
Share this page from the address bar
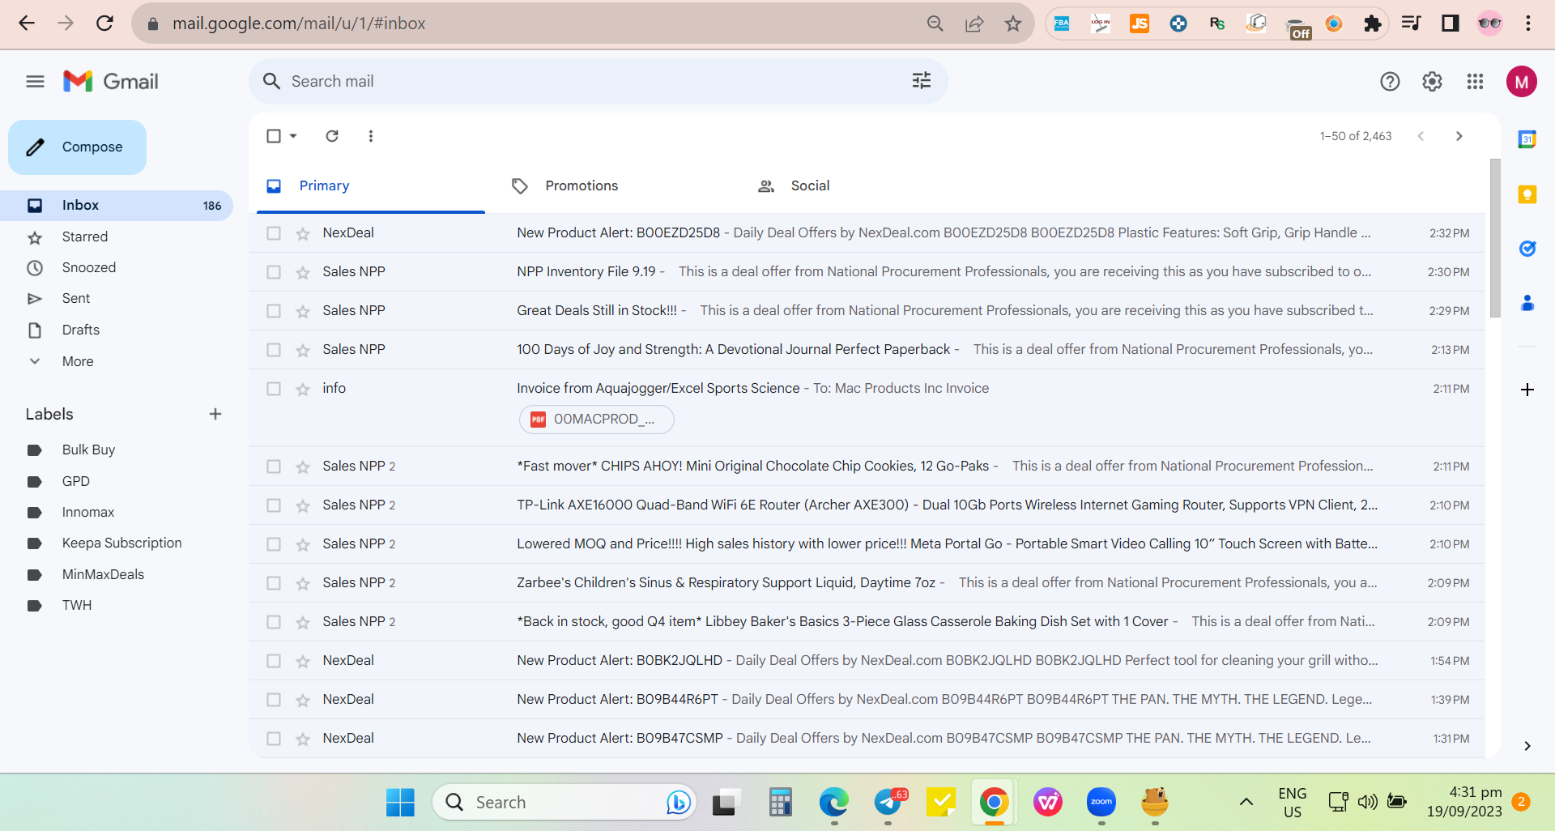[x=974, y=23]
